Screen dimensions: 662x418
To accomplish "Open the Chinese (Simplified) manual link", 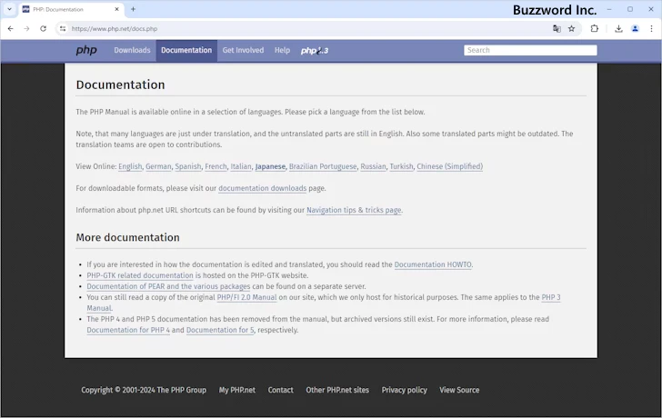I will pos(449,166).
